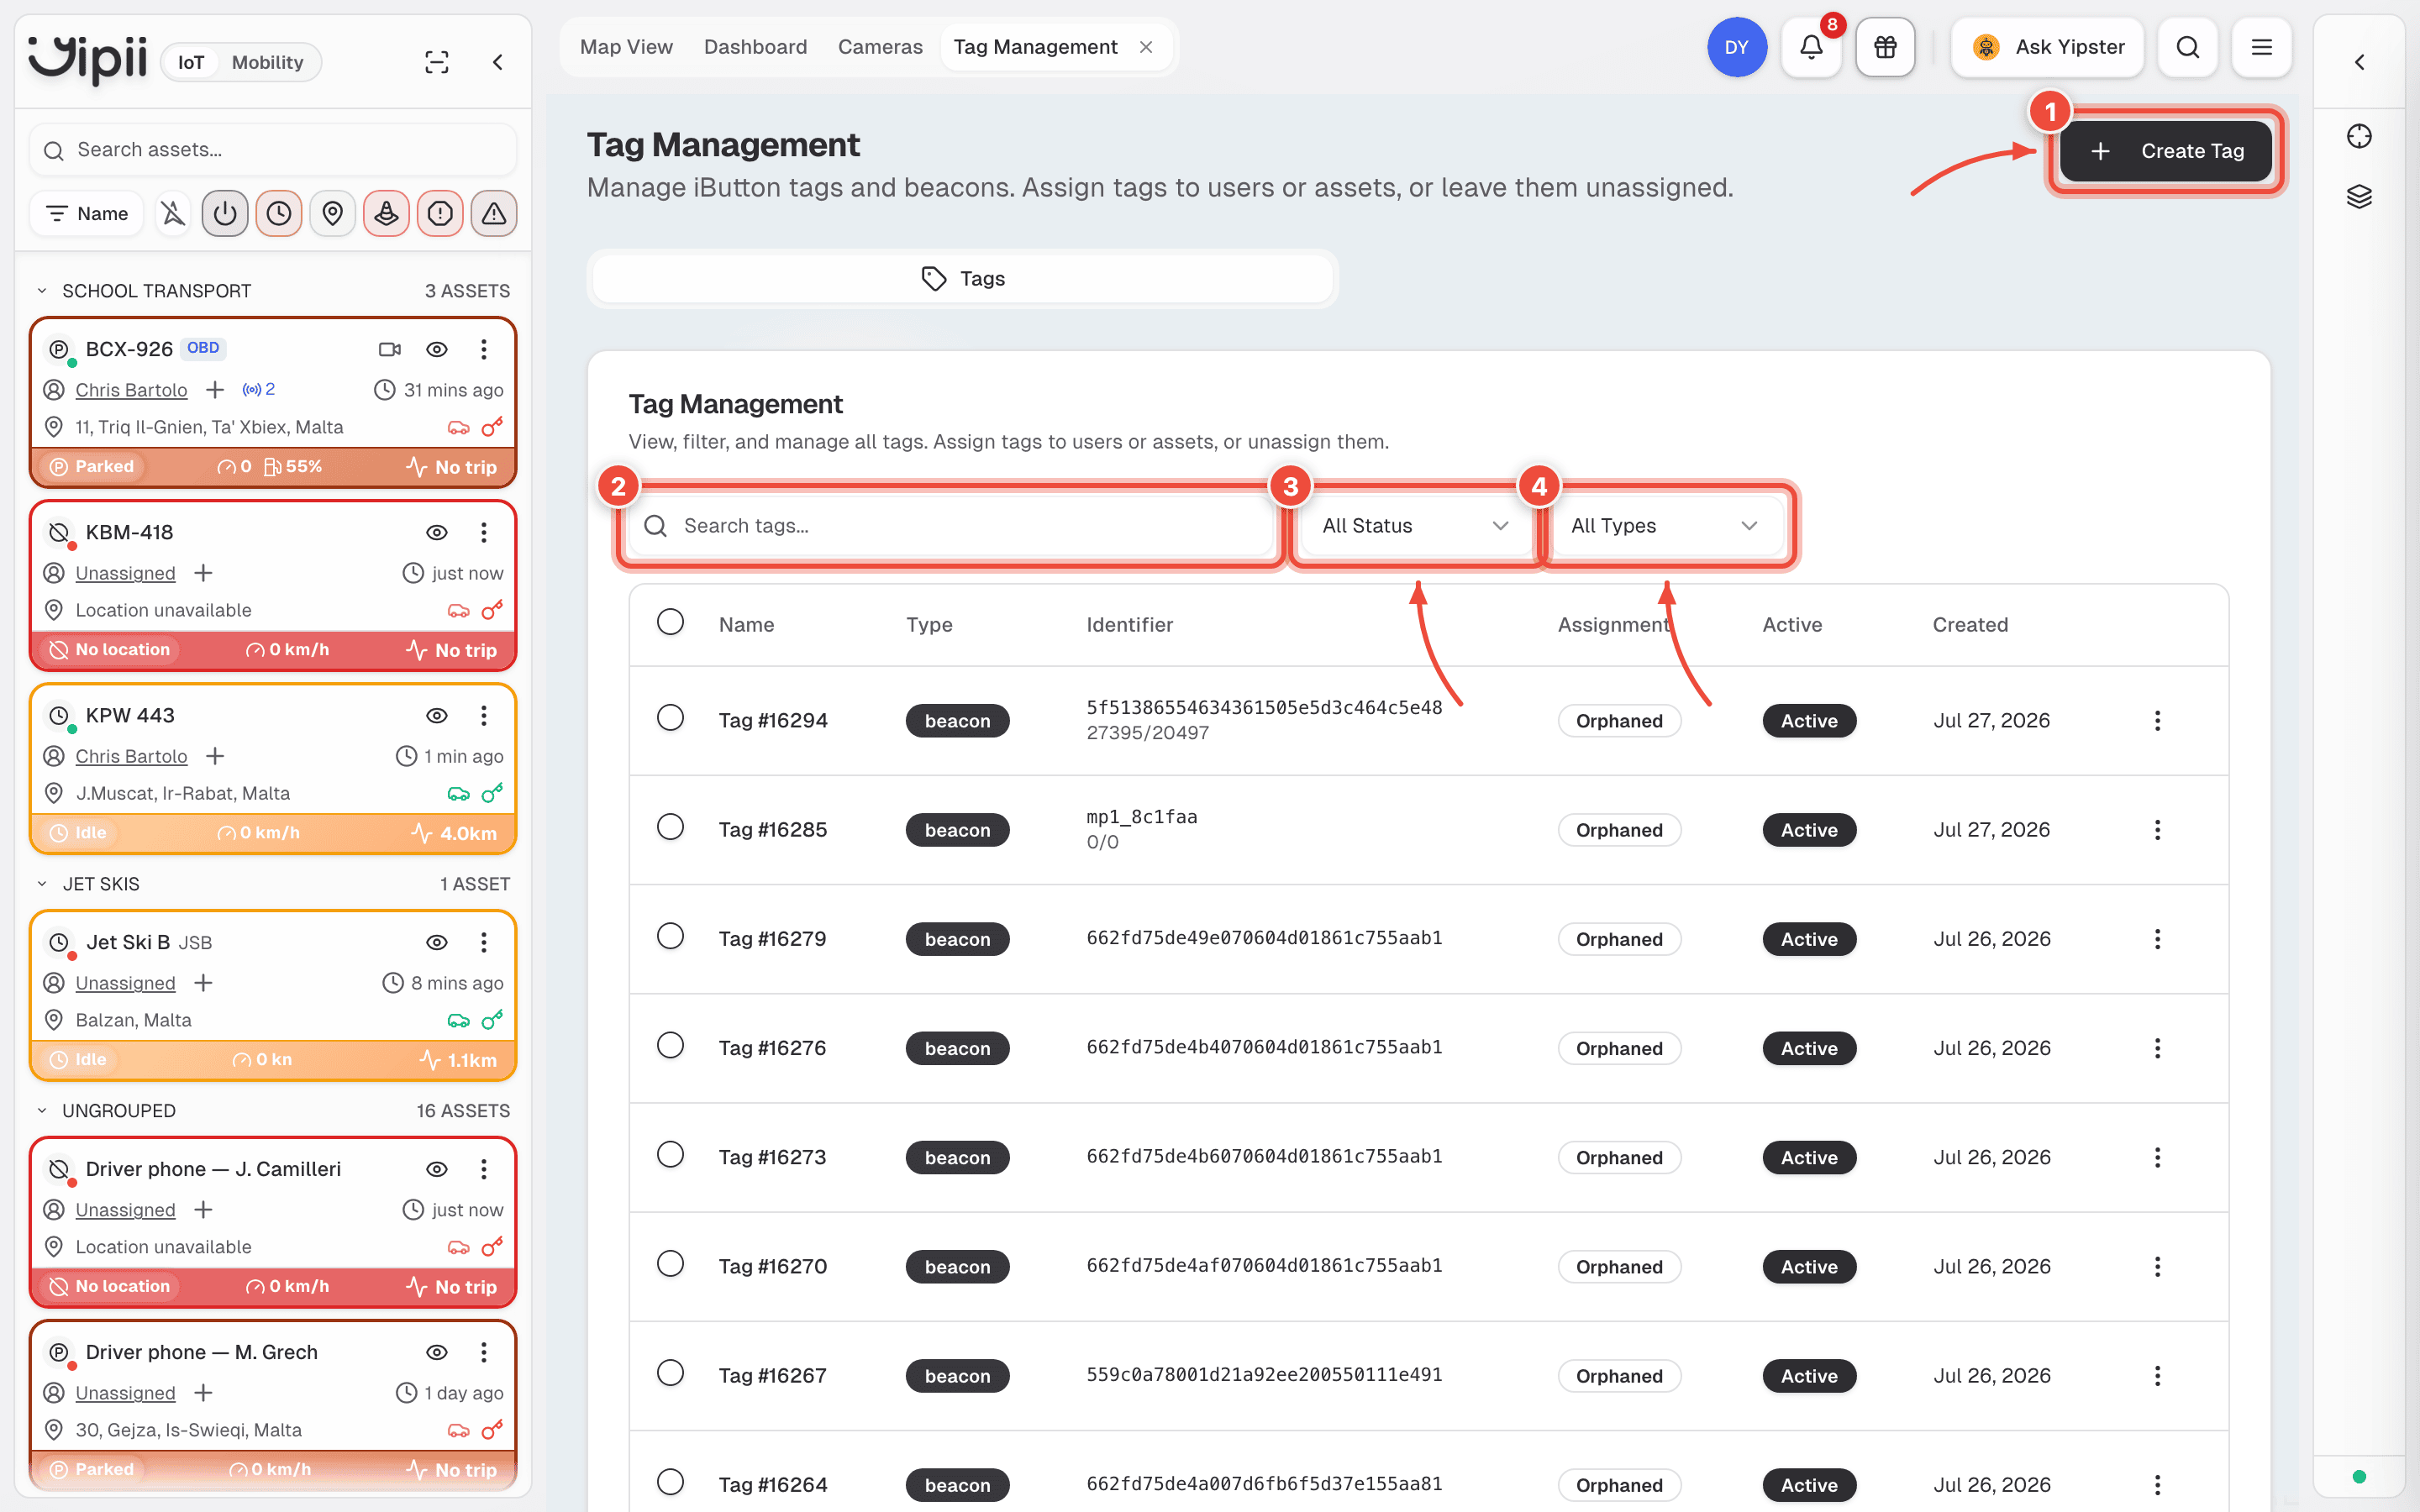Toggle the no-signal filter icon
This screenshot has width=2420, height=1512.
click(173, 213)
